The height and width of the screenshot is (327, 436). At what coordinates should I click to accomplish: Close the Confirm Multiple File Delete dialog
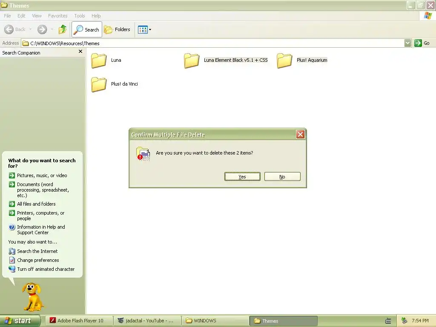[x=300, y=135]
